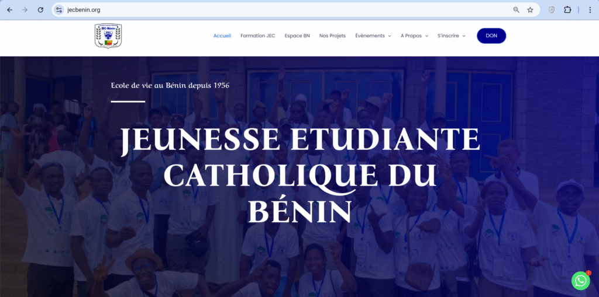Click the browser forward arrow
This screenshot has width=599, height=297.
(25, 10)
